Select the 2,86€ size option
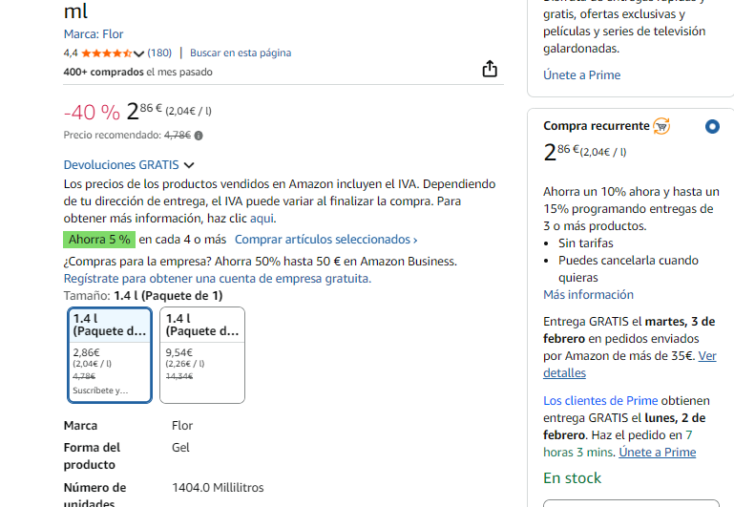Image resolution: width=734 pixels, height=507 pixels. click(x=110, y=355)
